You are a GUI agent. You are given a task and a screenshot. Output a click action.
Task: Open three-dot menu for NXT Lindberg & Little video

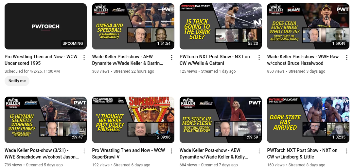[346, 151]
